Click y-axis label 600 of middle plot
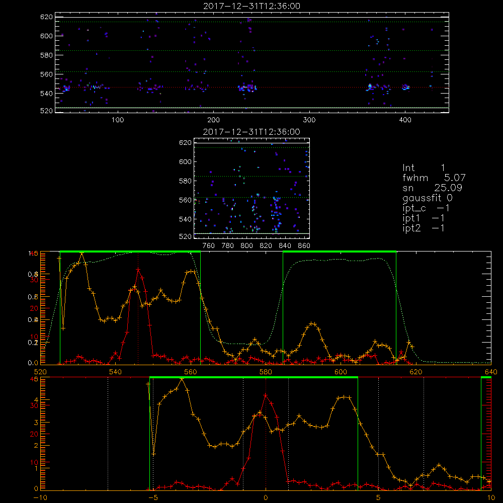This screenshot has height=503, width=503. tap(185, 162)
